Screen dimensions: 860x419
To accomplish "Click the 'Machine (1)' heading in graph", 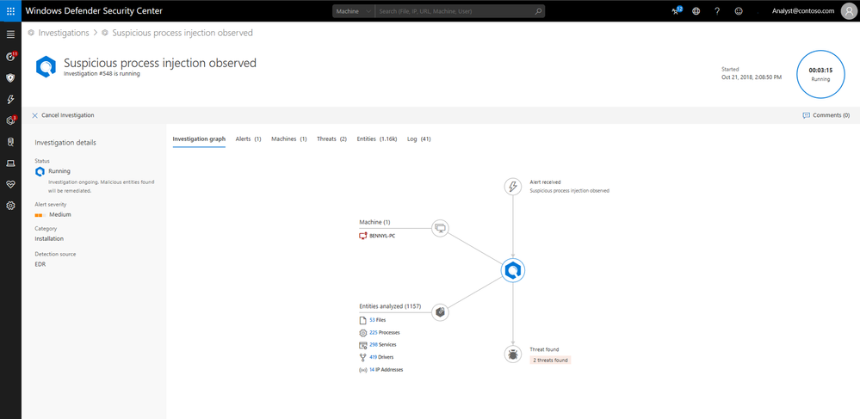I will pos(374,222).
